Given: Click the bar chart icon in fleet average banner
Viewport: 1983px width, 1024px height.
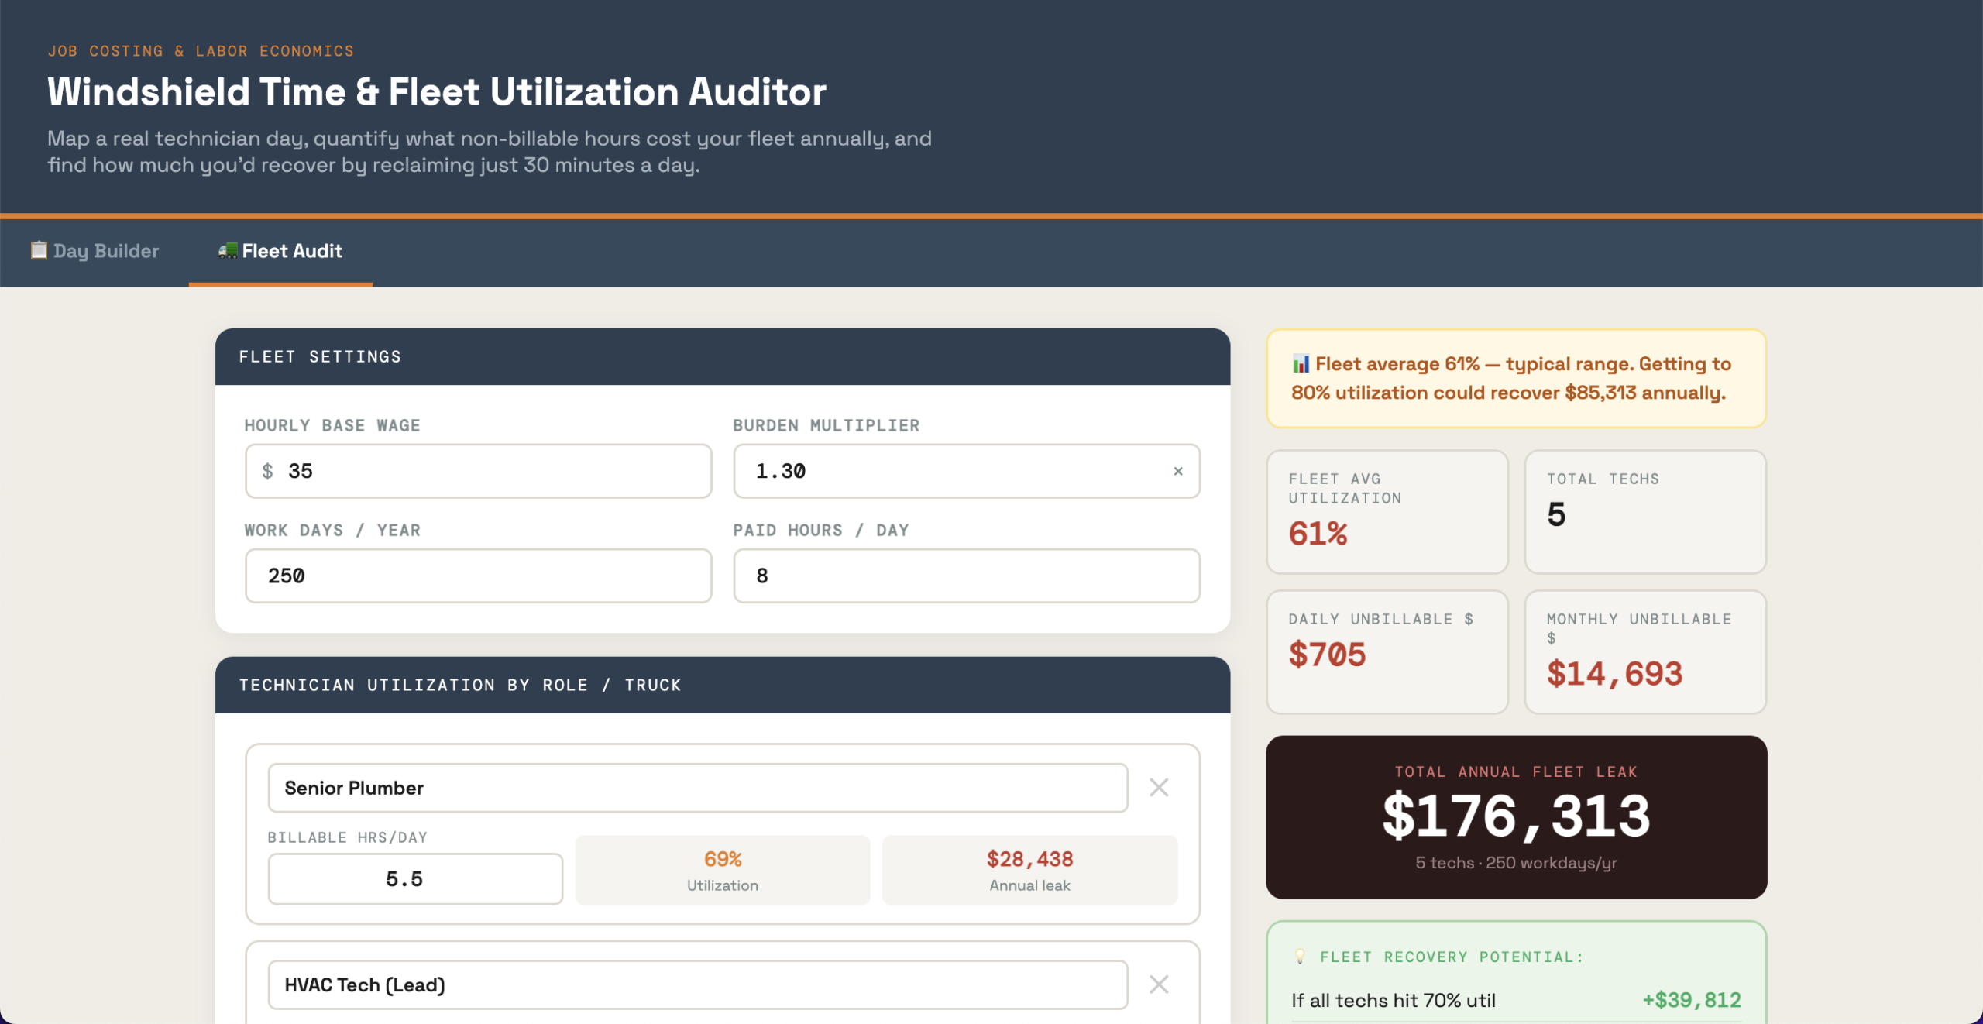Looking at the screenshot, I should (x=1301, y=363).
